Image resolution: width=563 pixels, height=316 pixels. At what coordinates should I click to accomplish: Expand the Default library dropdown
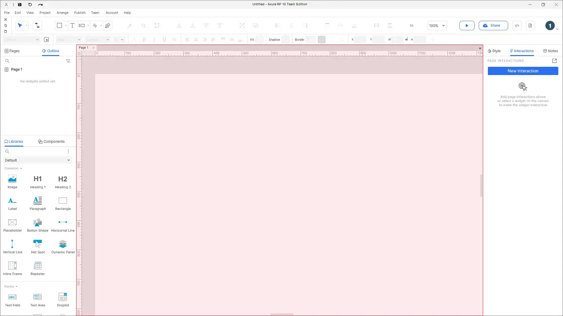click(x=38, y=160)
